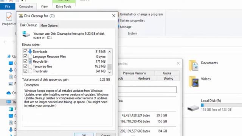Screen dimensions: 242x136
Task: Click Cancel in Disk Cleanup dialog
Action: [106, 134]
